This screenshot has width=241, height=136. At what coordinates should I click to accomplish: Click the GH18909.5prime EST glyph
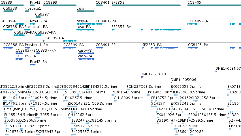[x=116, y=101]
